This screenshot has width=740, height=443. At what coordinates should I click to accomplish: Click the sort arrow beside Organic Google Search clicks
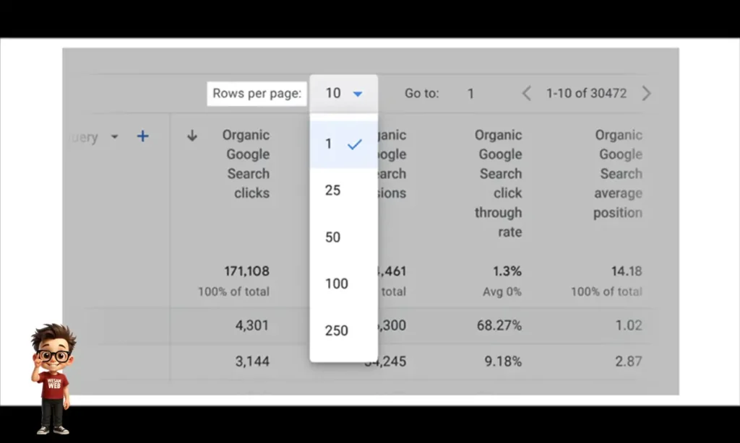pyautogui.click(x=192, y=136)
